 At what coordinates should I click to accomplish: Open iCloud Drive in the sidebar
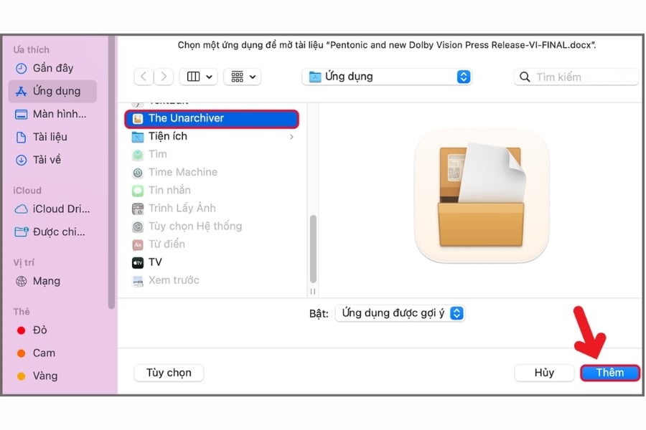60,209
